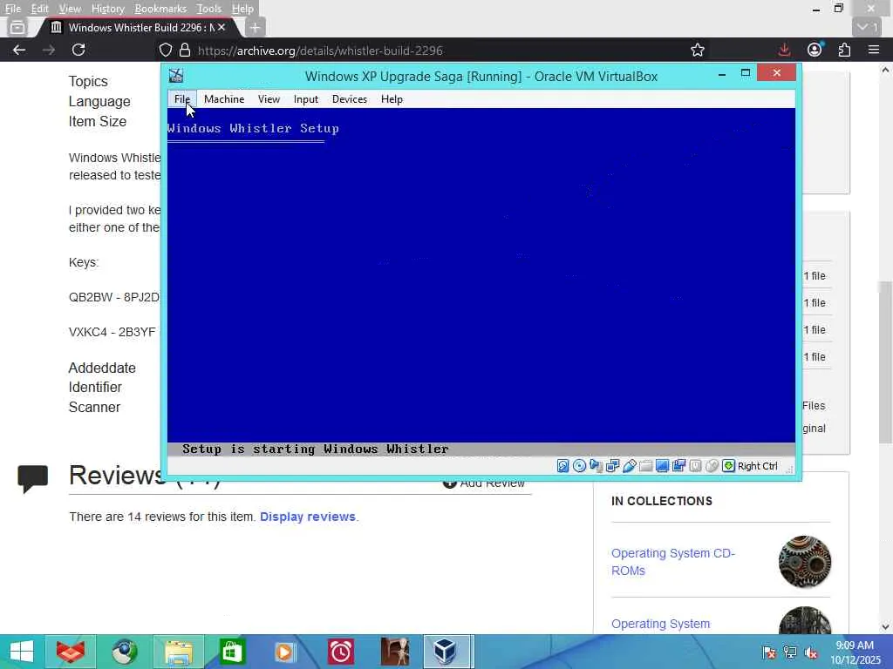The height and width of the screenshot is (669, 893).
Task: Click the tracking protection shield icon
Action: coord(165,50)
